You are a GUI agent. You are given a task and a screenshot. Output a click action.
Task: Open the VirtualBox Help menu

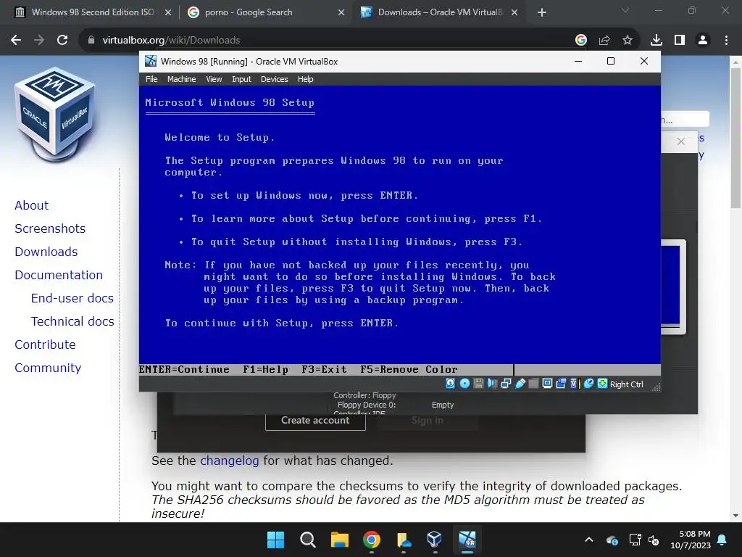(305, 79)
